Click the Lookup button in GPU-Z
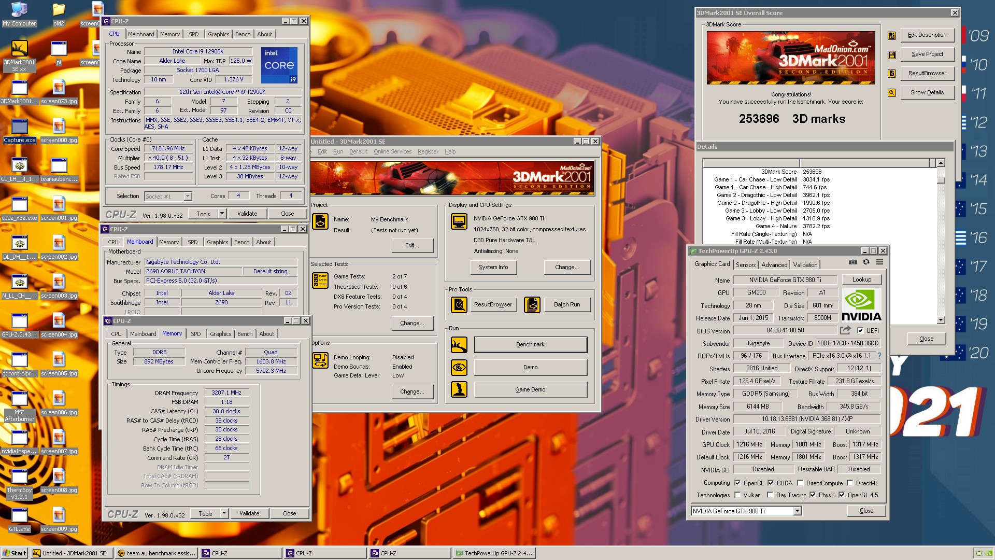The width and height of the screenshot is (995, 560). click(862, 279)
